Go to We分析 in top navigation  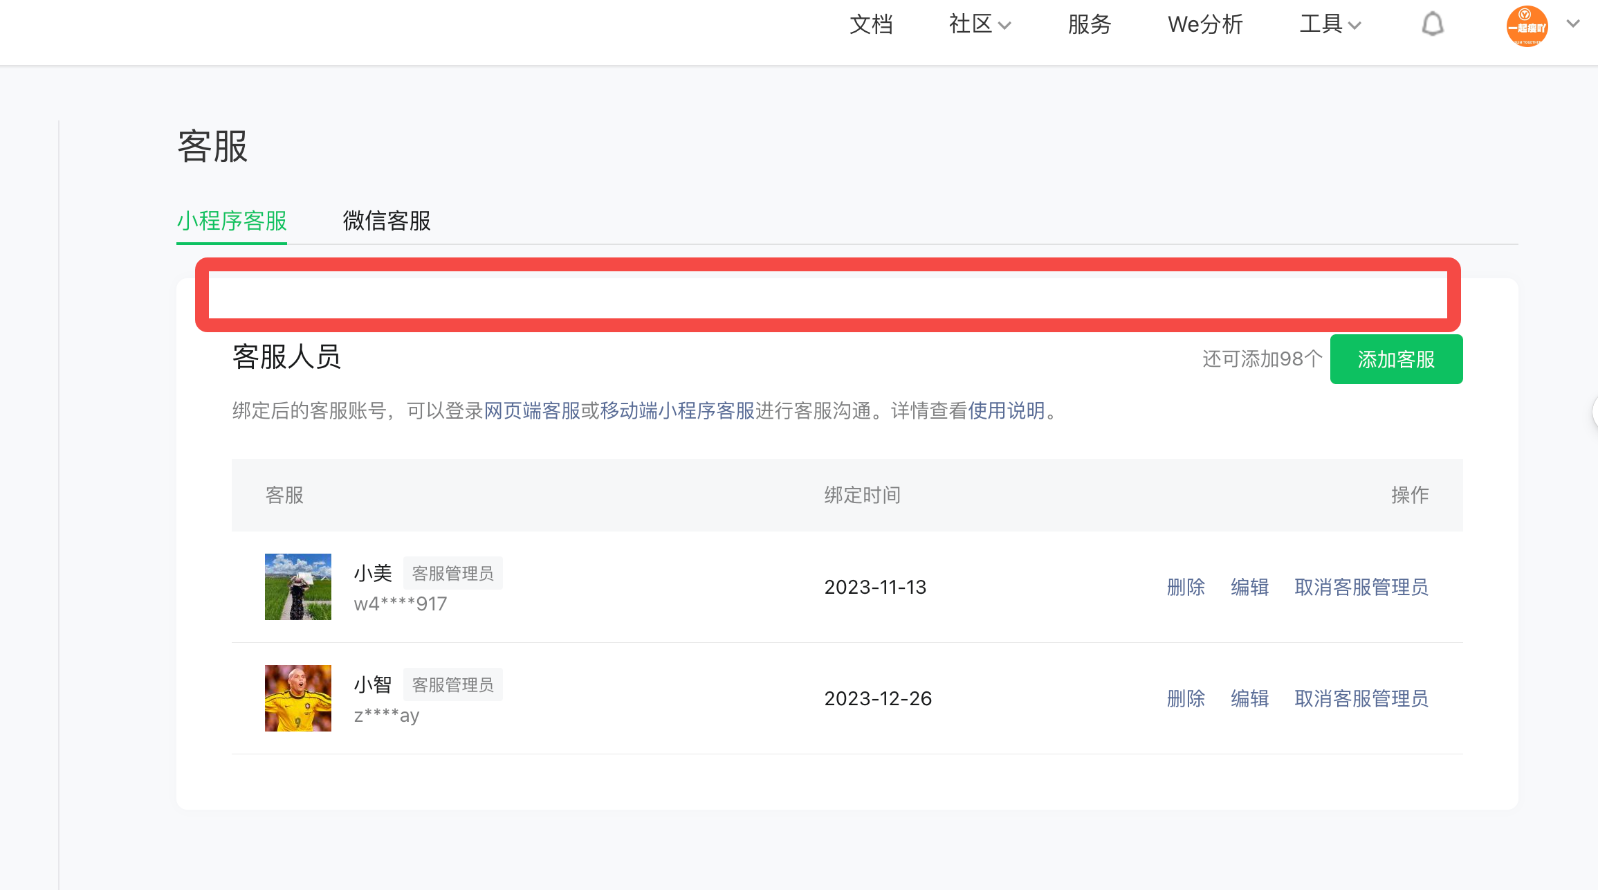point(1205,25)
